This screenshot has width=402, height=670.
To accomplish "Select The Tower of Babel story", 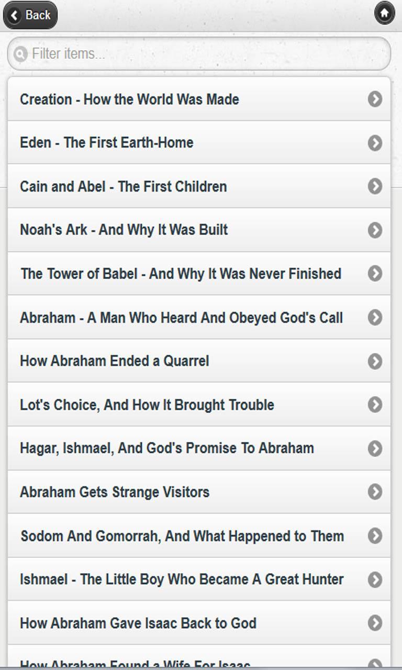I will tap(157, 273).
